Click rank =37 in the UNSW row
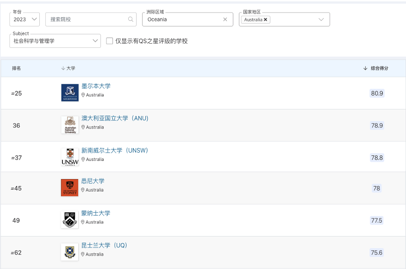This screenshot has width=406, height=269. click(x=17, y=158)
